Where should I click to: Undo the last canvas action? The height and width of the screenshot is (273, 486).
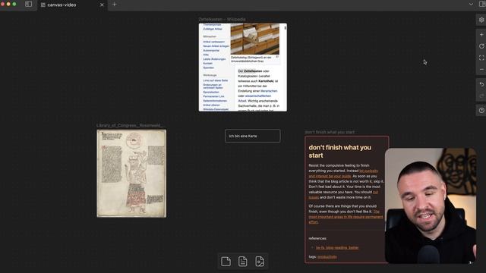[x=481, y=84]
